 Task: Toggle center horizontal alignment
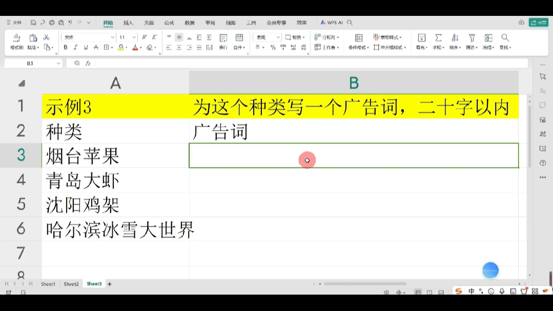[179, 48]
